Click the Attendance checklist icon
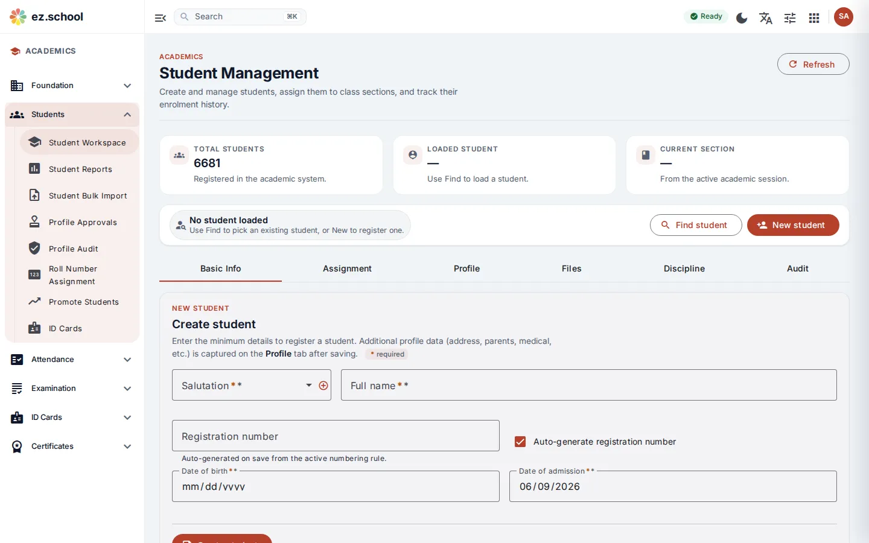The image size is (869, 543). (17, 360)
